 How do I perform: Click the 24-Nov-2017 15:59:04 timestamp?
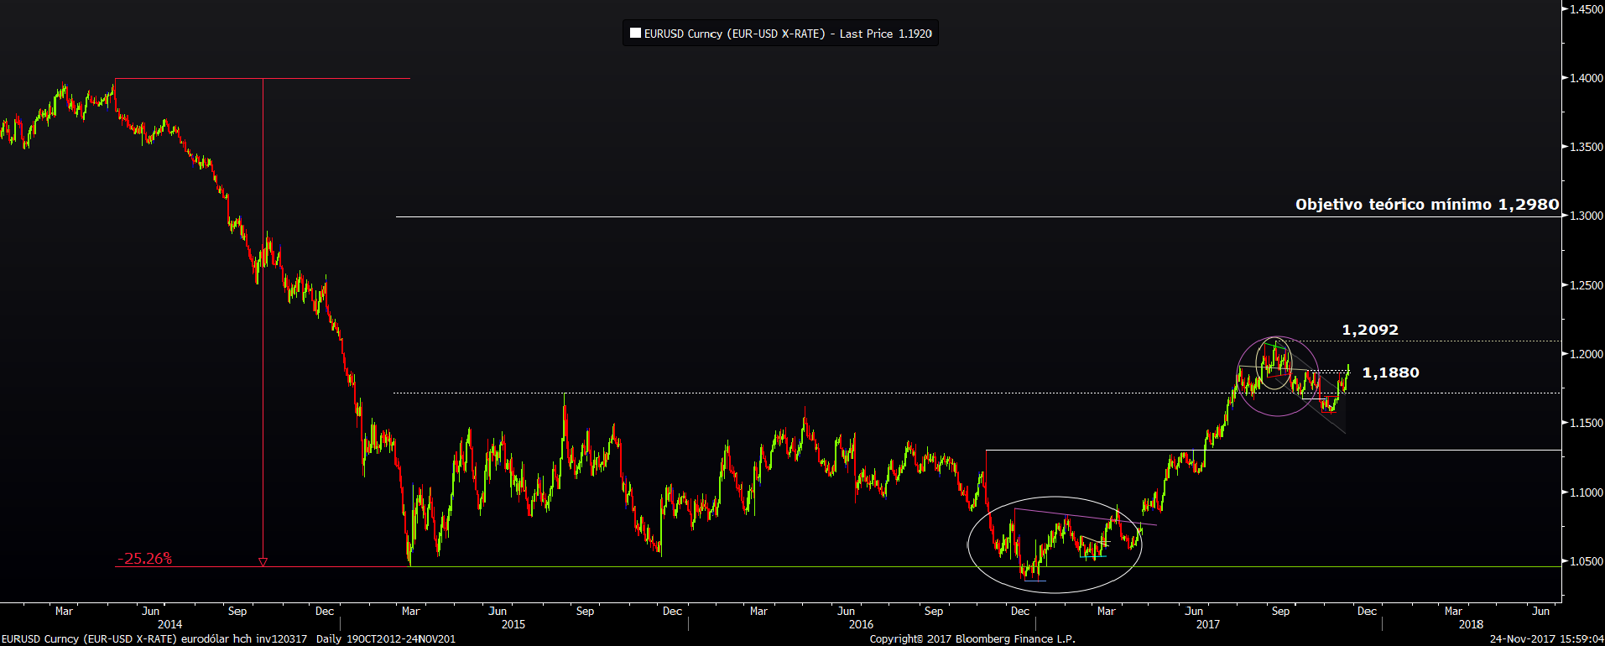click(x=1547, y=639)
